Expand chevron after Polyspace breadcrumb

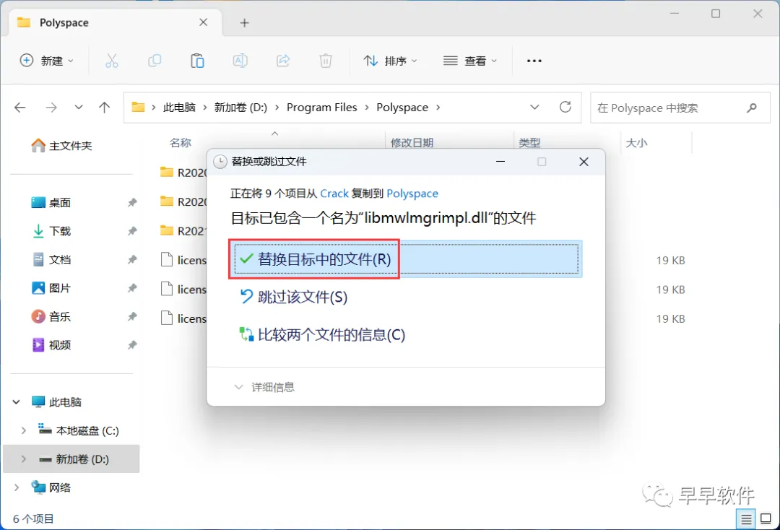point(438,108)
